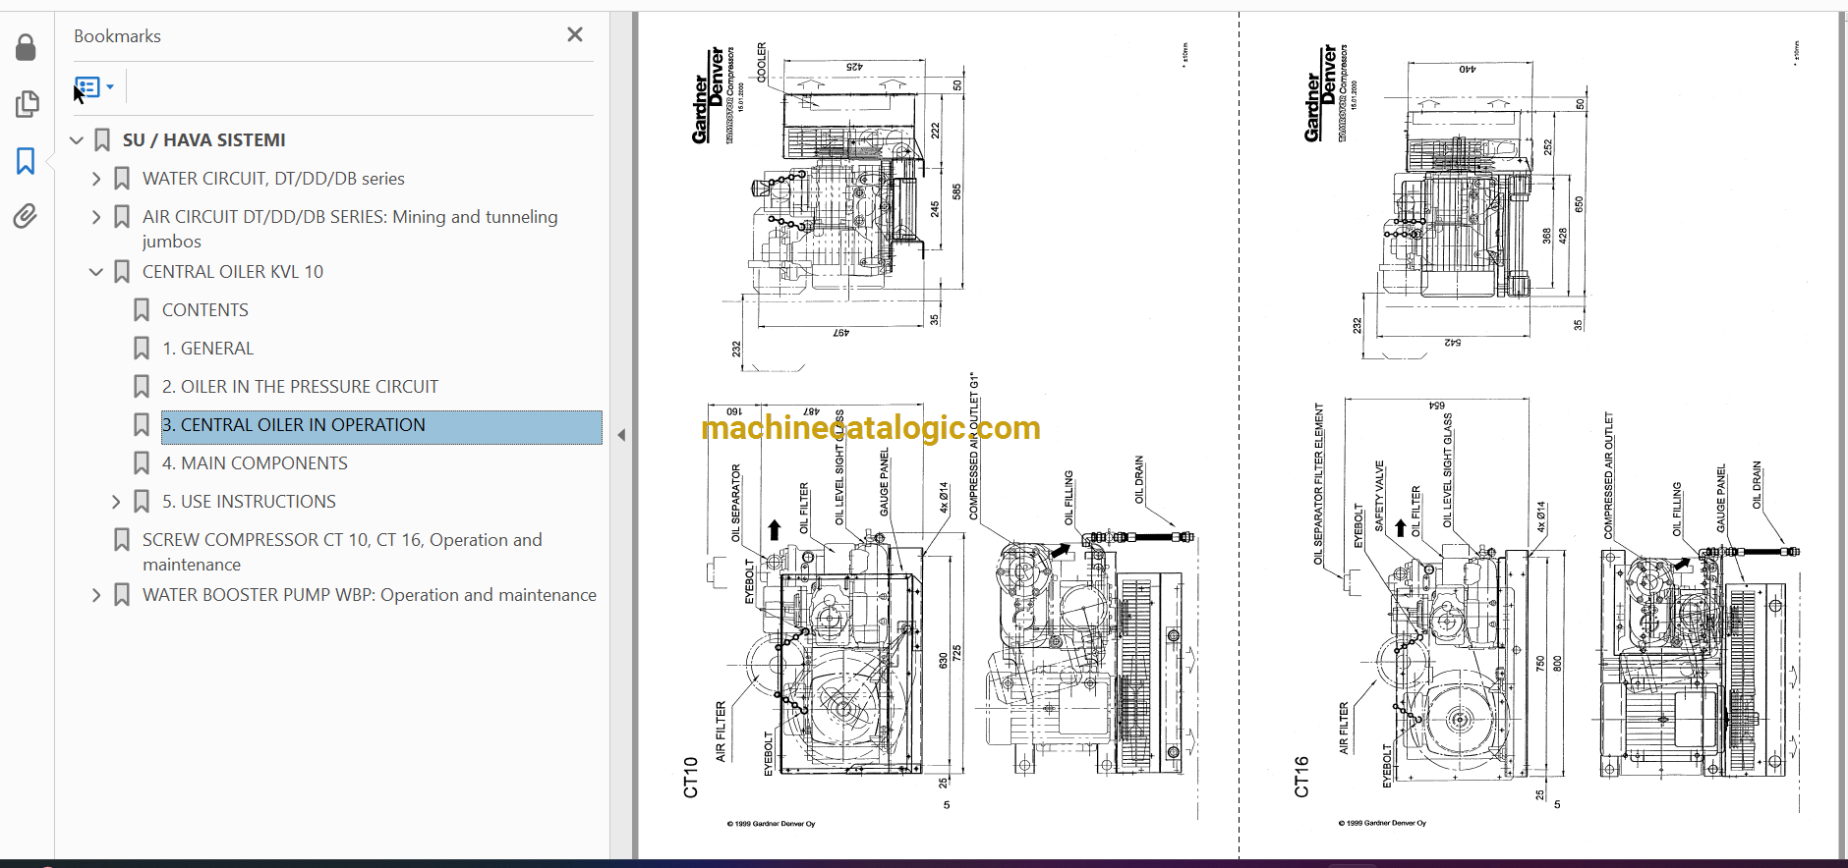Click bookmark icon beside AIR CIRCUIT entry
The image size is (1848, 868).
tap(122, 217)
